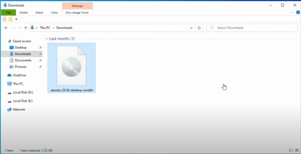301x154 pixels.
Task: Click the Downloads arrow icon in address bar
Action: (x=32, y=28)
